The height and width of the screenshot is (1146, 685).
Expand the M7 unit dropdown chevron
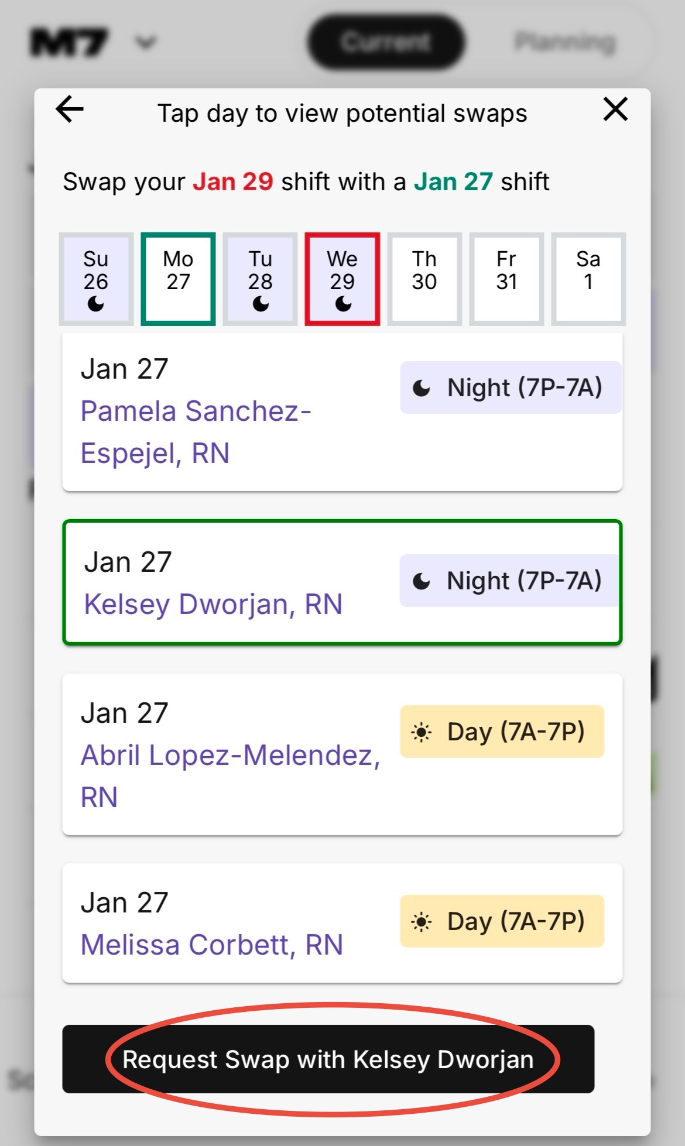click(x=146, y=43)
